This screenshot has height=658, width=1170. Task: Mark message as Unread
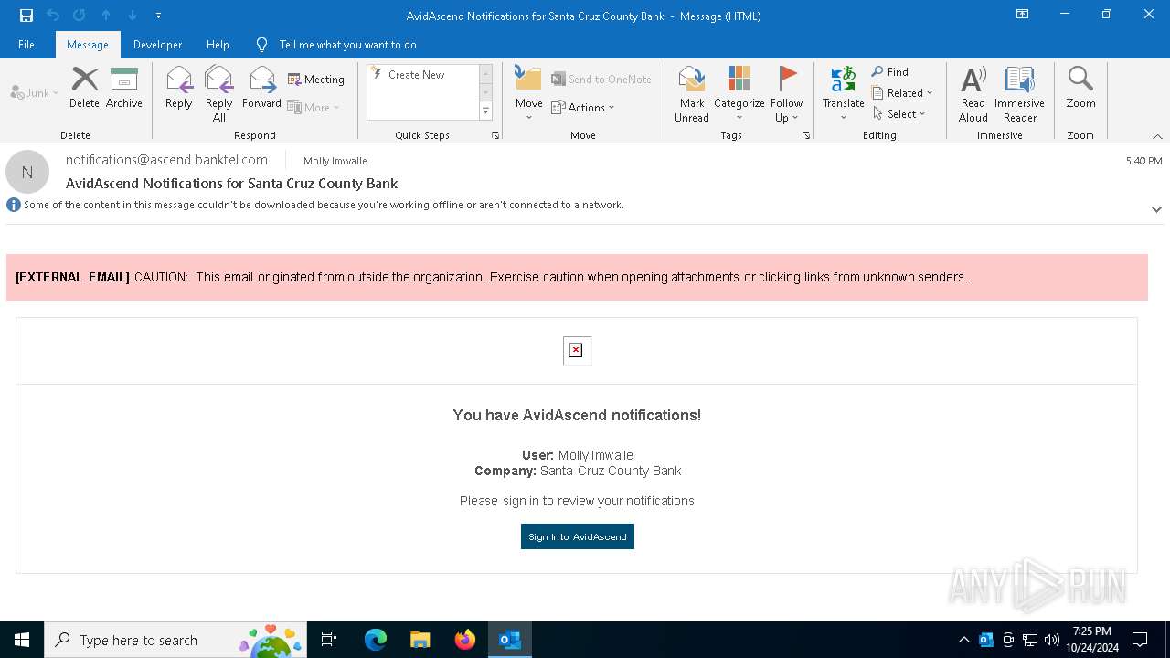point(692,94)
